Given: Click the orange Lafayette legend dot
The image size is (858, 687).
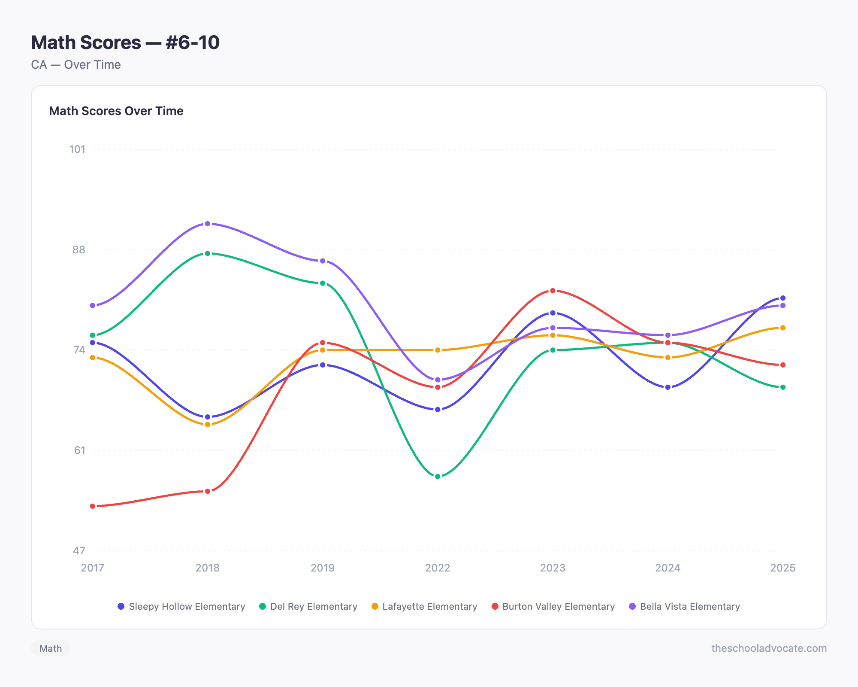Looking at the screenshot, I should click(x=375, y=606).
